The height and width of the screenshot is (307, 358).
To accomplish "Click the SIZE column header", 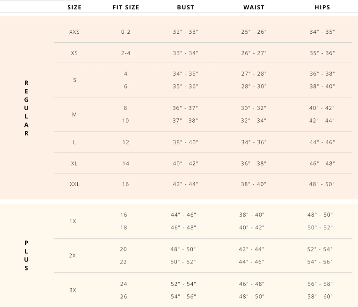I will coord(74,7).
